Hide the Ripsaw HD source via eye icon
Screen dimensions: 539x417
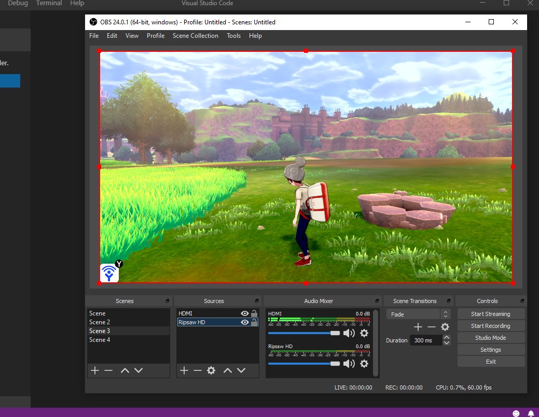tap(244, 322)
